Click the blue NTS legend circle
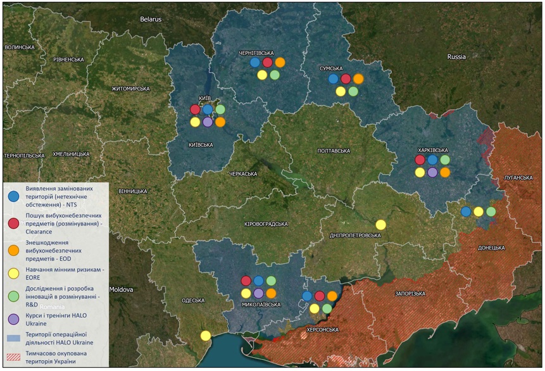This screenshot has width=545, height=371. click(13, 197)
